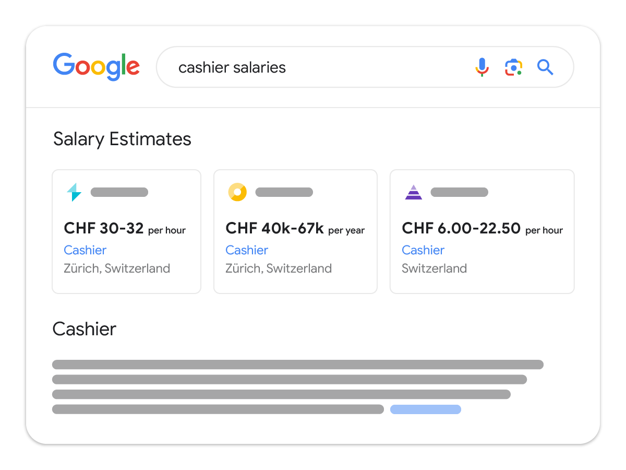This screenshot has height=470, width=626.
Task: Open Google Lens camera search icon
Action: click(x=513, y=67)
